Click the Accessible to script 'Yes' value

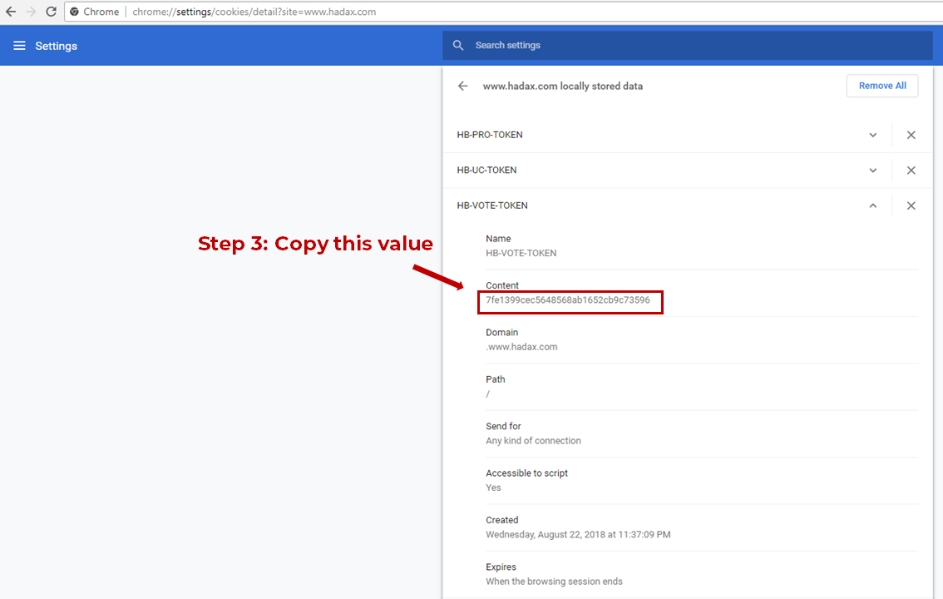[x=493, y=488]
